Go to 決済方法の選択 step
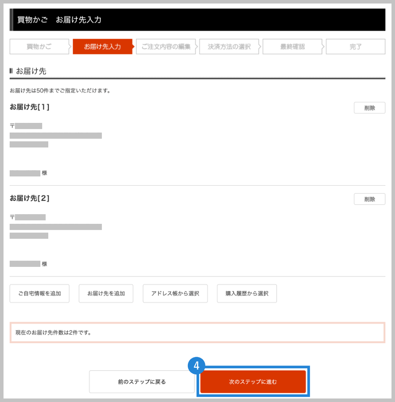395x402 pixels. (x=229, y=47)
